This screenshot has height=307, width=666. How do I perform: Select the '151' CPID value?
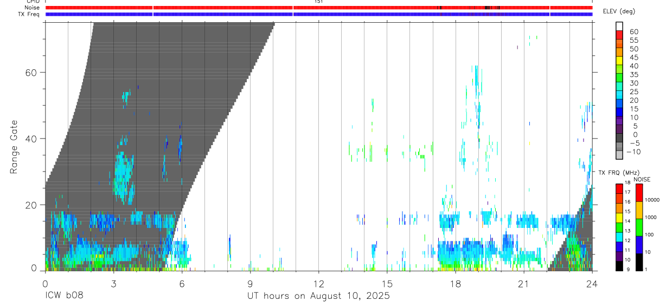coord(318,2)
